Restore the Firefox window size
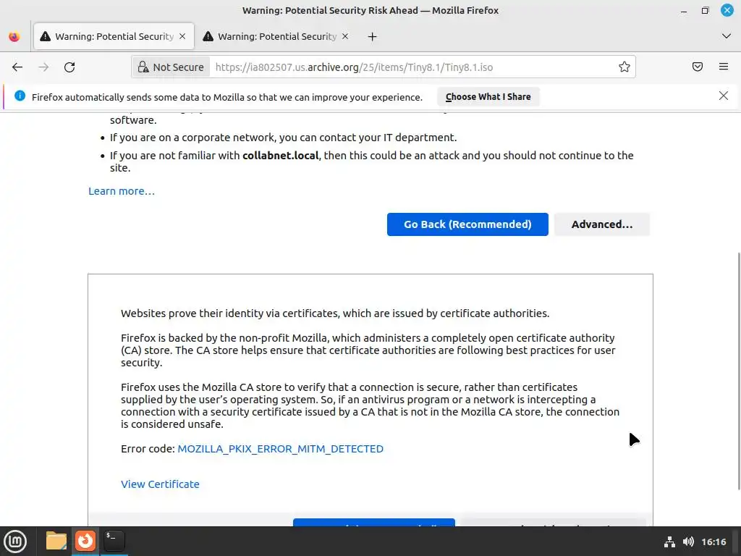 (705, 10)
